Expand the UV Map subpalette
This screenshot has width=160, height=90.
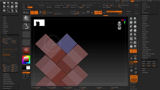[144, 46]
